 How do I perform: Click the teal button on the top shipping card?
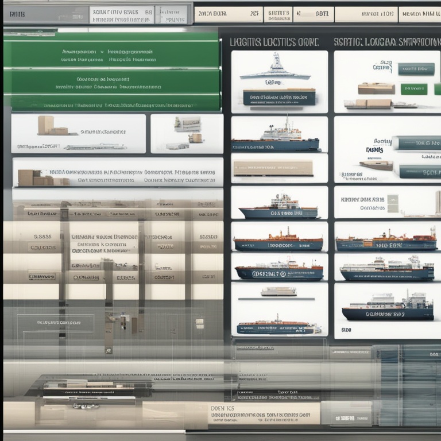[416, 69]
